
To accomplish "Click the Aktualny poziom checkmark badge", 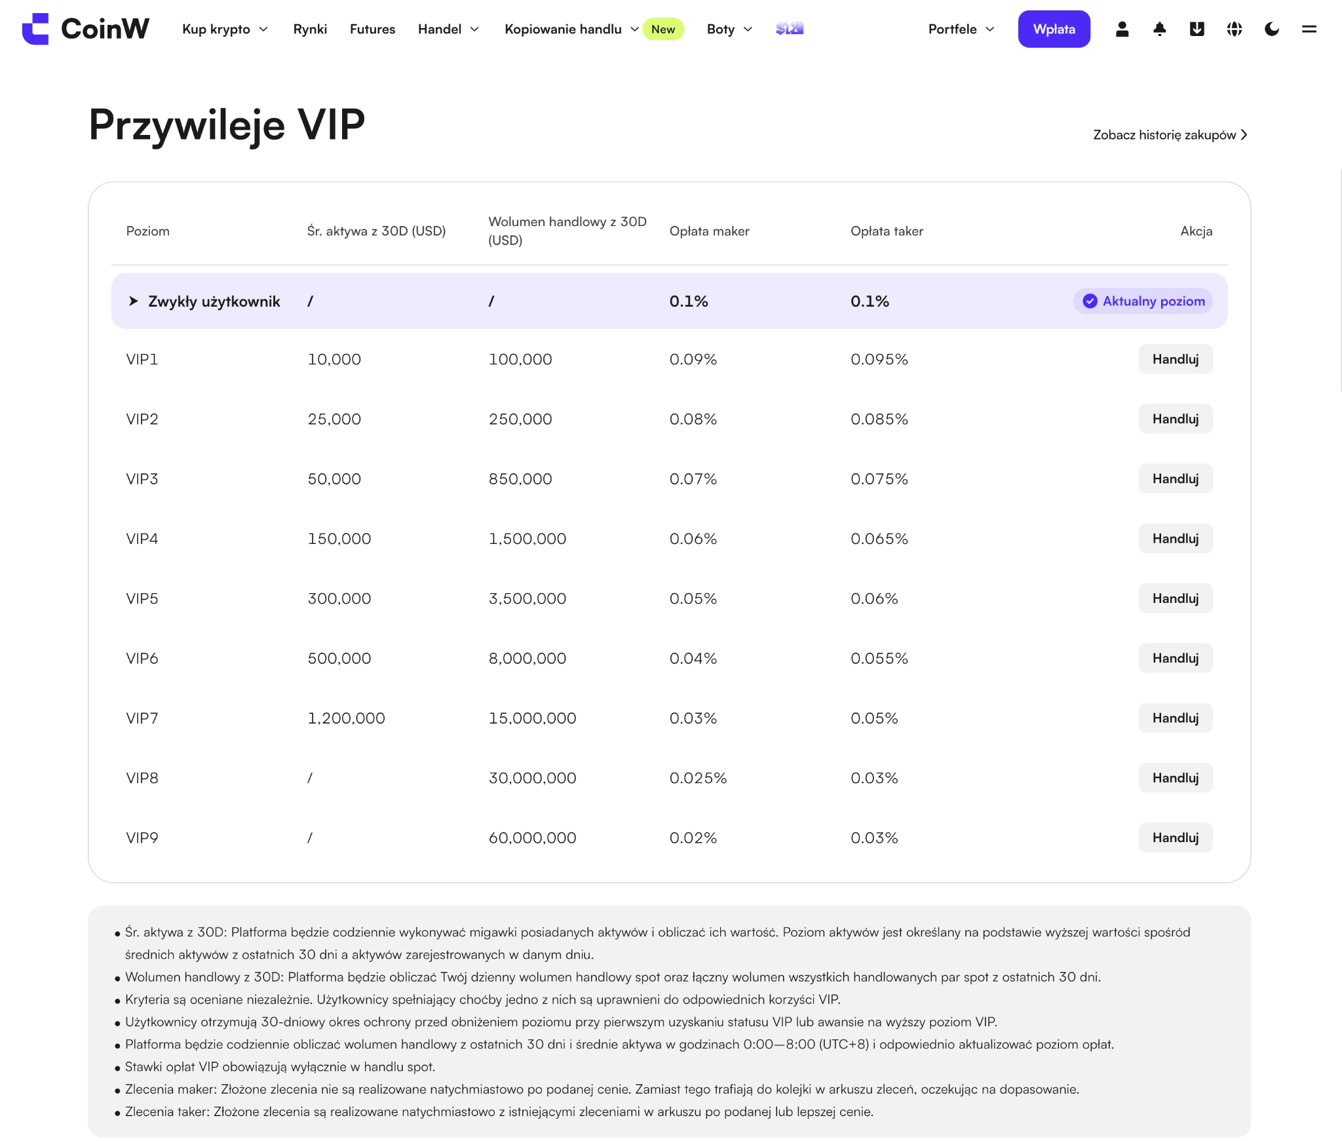I will click(1143, 301).
